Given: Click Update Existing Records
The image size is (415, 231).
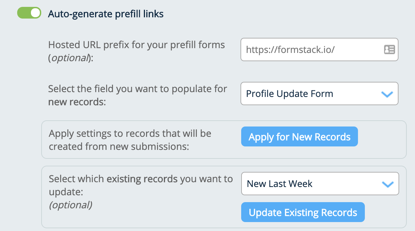Looking at the screenshot, I should pos(303,212).
